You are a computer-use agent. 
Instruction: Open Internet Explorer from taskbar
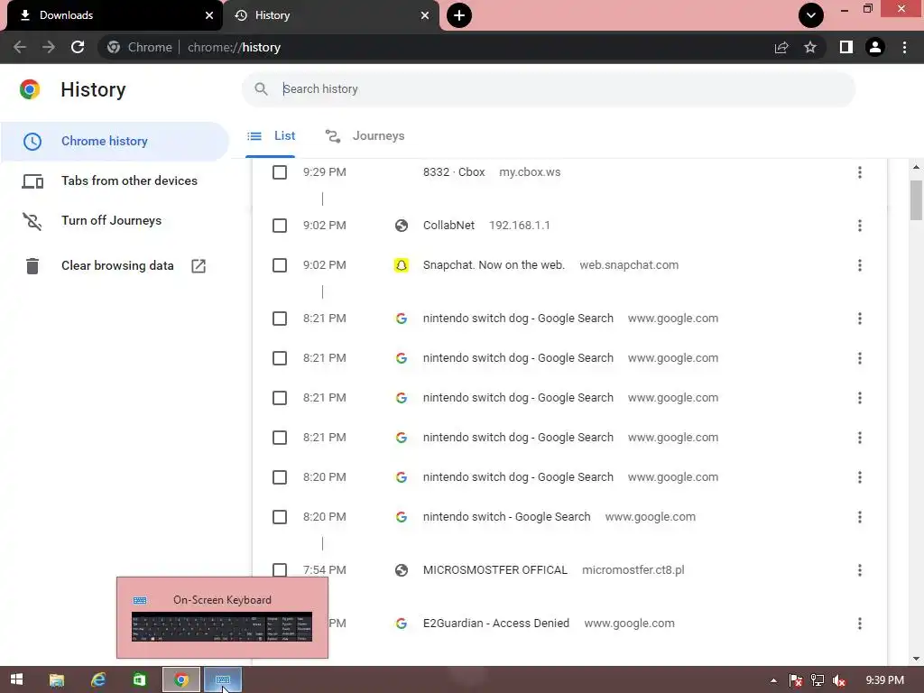[x=97, y=680]
